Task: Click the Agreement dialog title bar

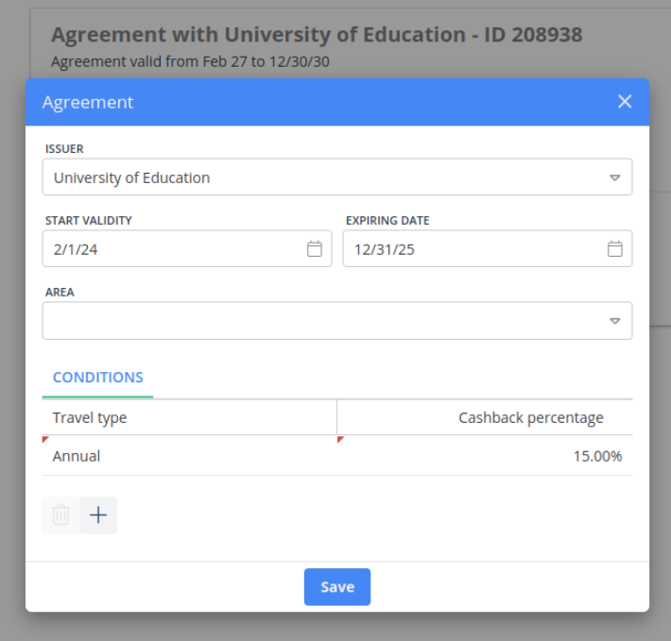Action: tap(284, 102)
